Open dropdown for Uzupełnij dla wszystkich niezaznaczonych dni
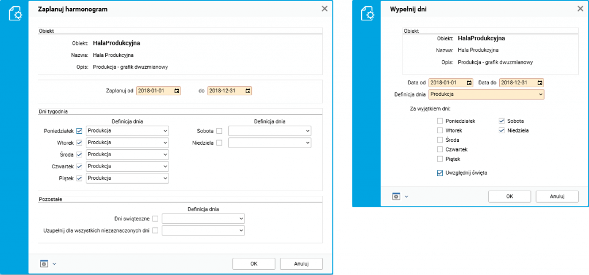 [x=203, y=230]
